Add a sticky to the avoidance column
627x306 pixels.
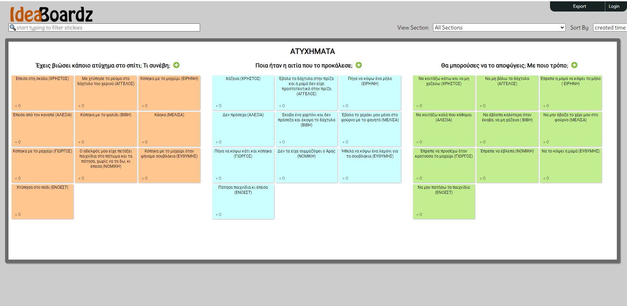pos(574,65)
